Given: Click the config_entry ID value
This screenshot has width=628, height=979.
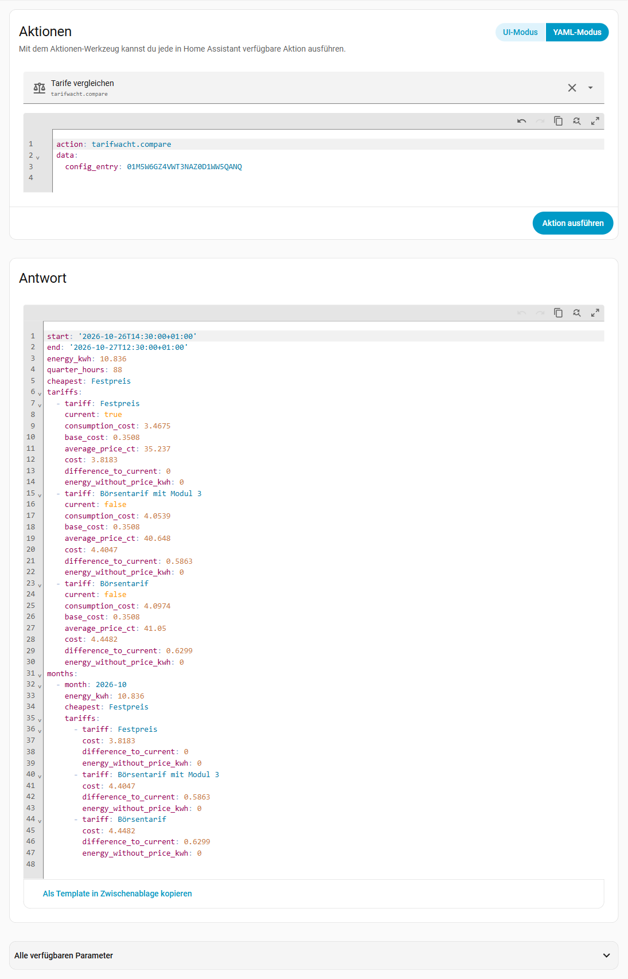Looking at the screenshot, I should 184,167.
